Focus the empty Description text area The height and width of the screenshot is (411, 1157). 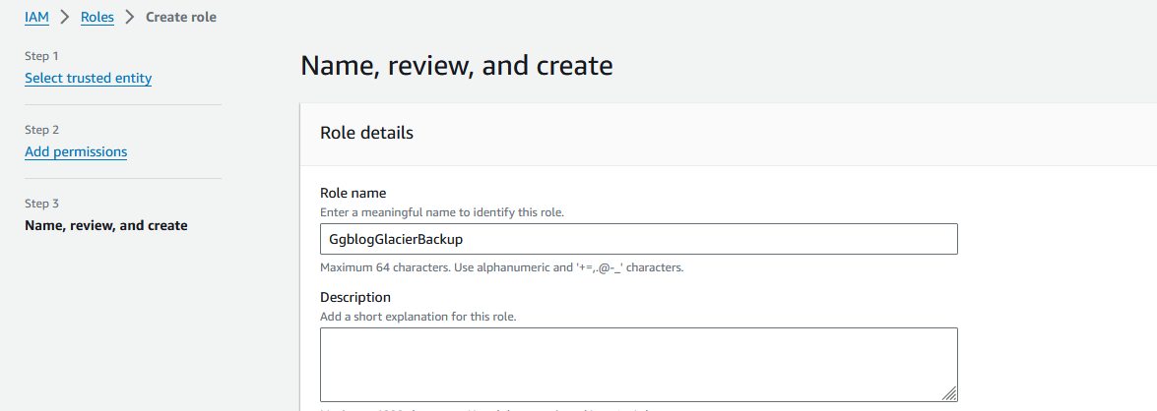click(638, 364)
